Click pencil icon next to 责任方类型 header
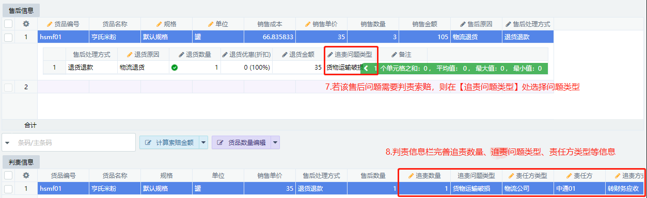This screenshot has width=647, height=198. pyautogui.click(x=511, y=175)
